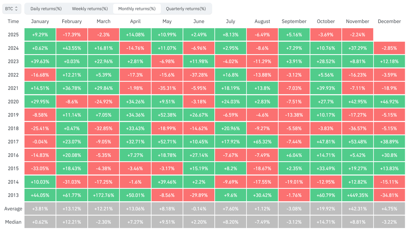Click the +449.35% November 2013 cell
The height and width of the screenshot is (233, 417).
click(x=357, y=195)
